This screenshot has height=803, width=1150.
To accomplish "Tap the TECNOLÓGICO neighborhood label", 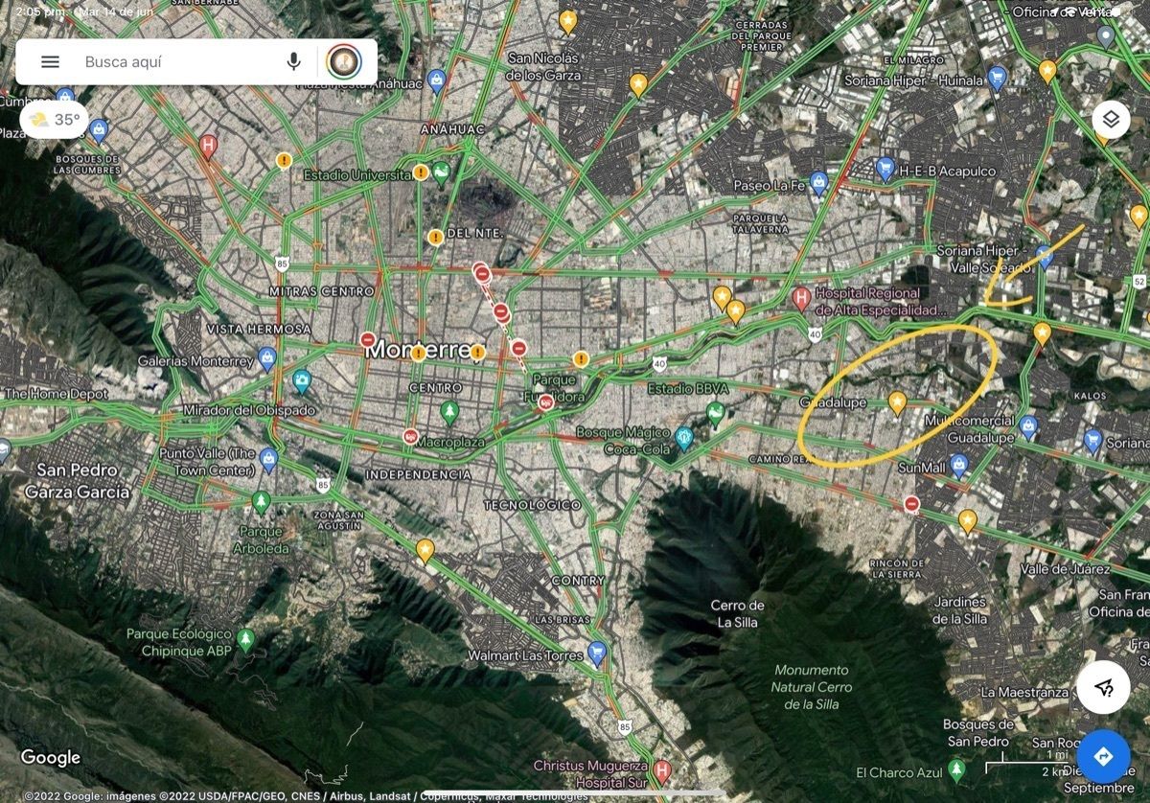I will coord(532,505).
